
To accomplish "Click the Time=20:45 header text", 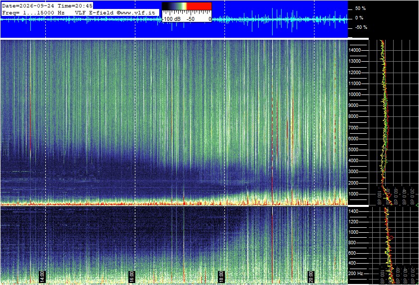I will coord(75,5).
